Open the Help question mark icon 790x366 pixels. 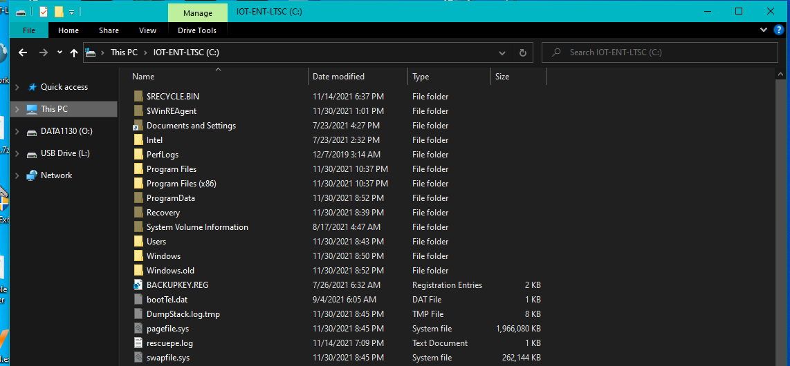coord(778,30)
